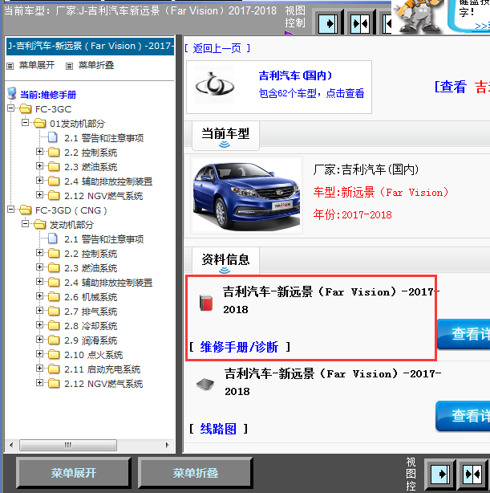Click folder icon for 2.8 冷却系统
This screenshot has height=493, width=490.
coord(54,325)
